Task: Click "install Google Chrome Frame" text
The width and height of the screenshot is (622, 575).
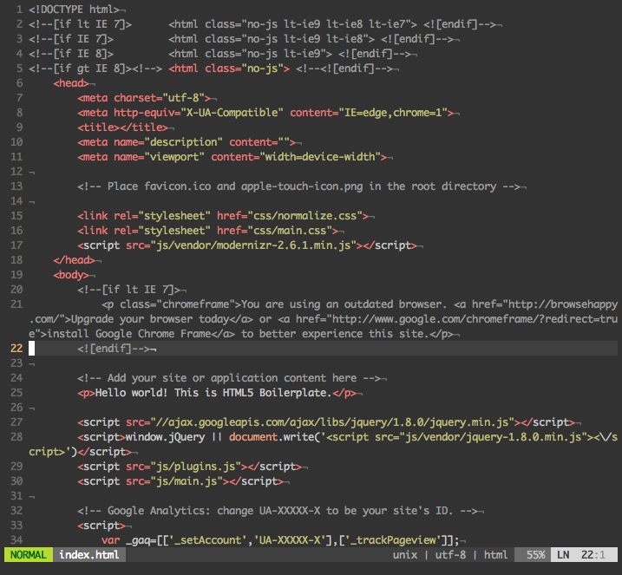Action: [x=128, y=334]
